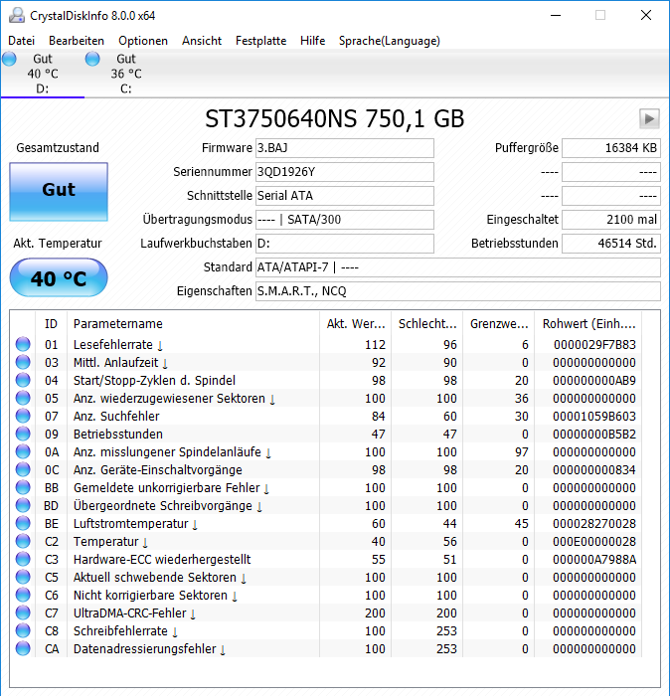Viewport: 670px width, 700px height.
Task: Click status orb of Datenadressierungsfehler row
Action: [23, 648]
